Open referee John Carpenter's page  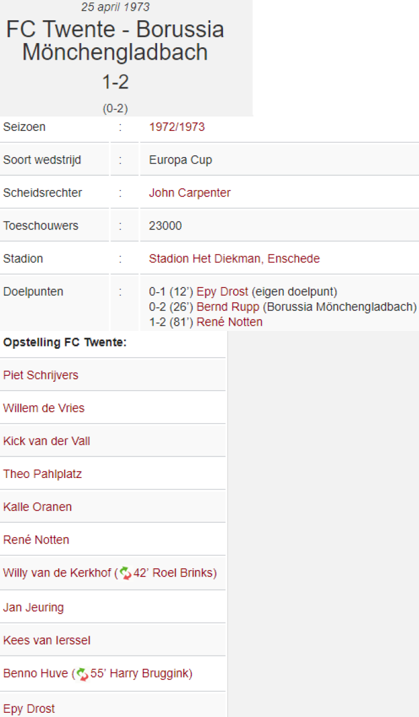point(189,193)
